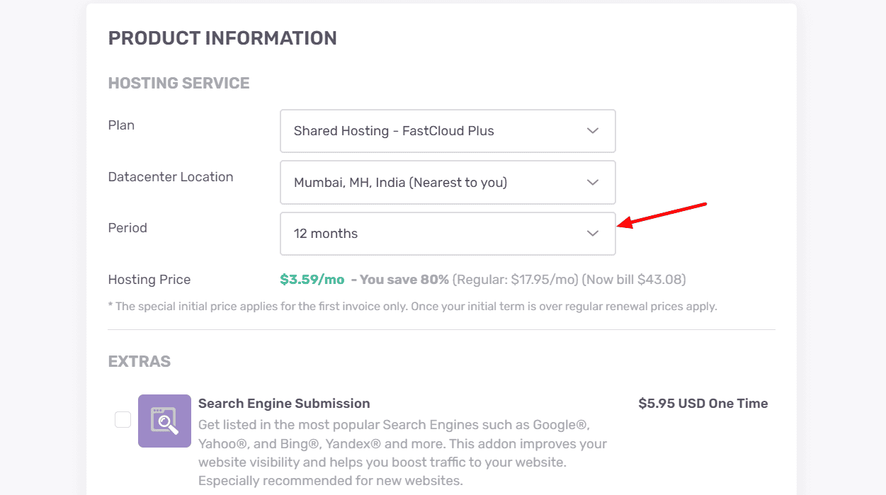Enable the Search Engine Submission checkbox

click(x=123, y=419)
